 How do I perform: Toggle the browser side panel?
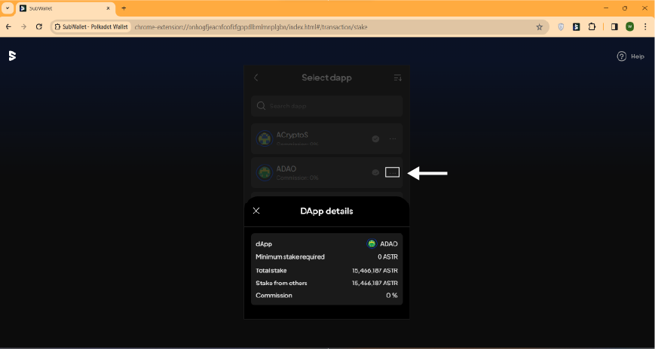[614, 26]
